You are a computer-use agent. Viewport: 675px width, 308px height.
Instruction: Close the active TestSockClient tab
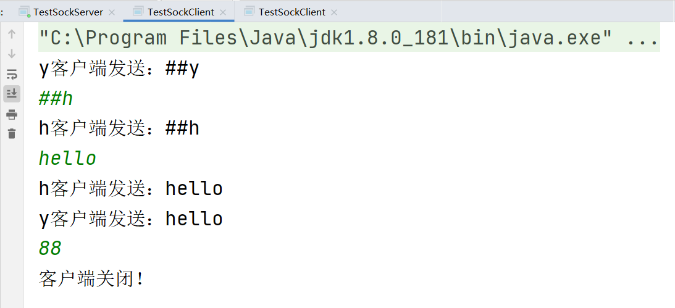pos(223,12)
